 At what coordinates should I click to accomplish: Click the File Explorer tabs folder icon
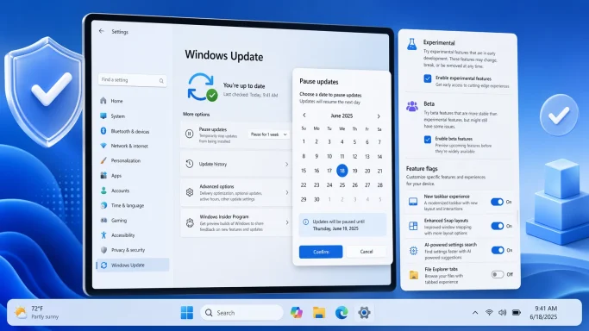click(x=414, y=275)
